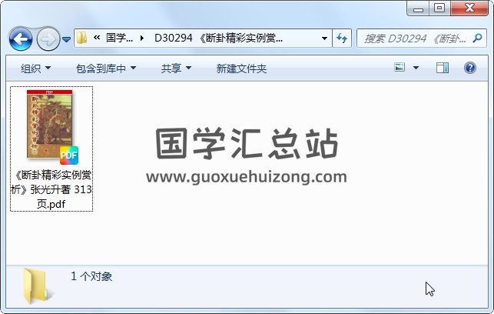Click the greyed Forward navigation arrow
494x314 pixels.
tap(48, 39)
